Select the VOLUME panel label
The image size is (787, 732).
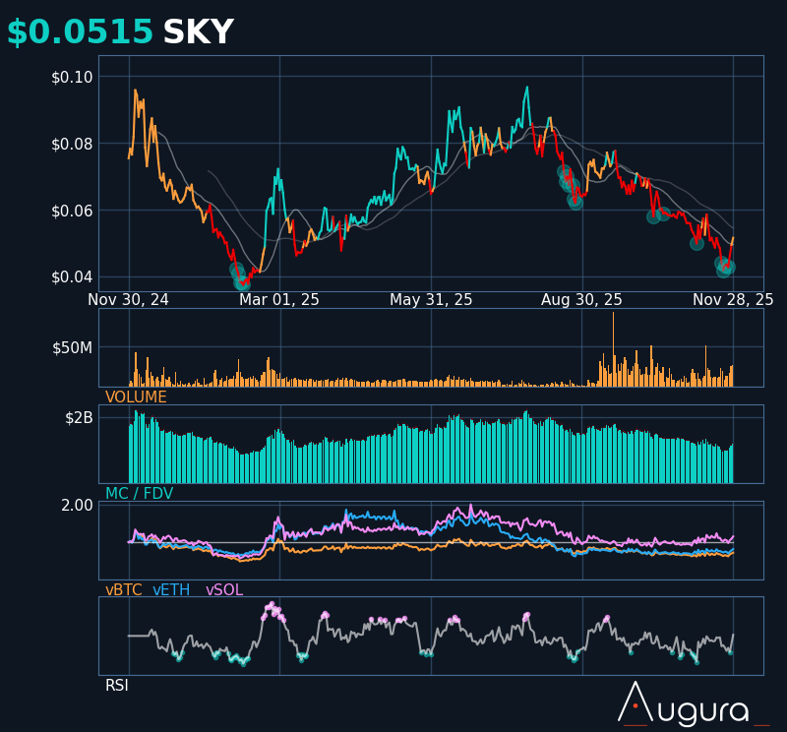tap(136, 397)
